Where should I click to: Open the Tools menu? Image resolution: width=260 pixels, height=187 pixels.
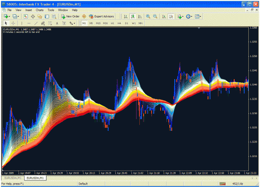coord(51,10)
